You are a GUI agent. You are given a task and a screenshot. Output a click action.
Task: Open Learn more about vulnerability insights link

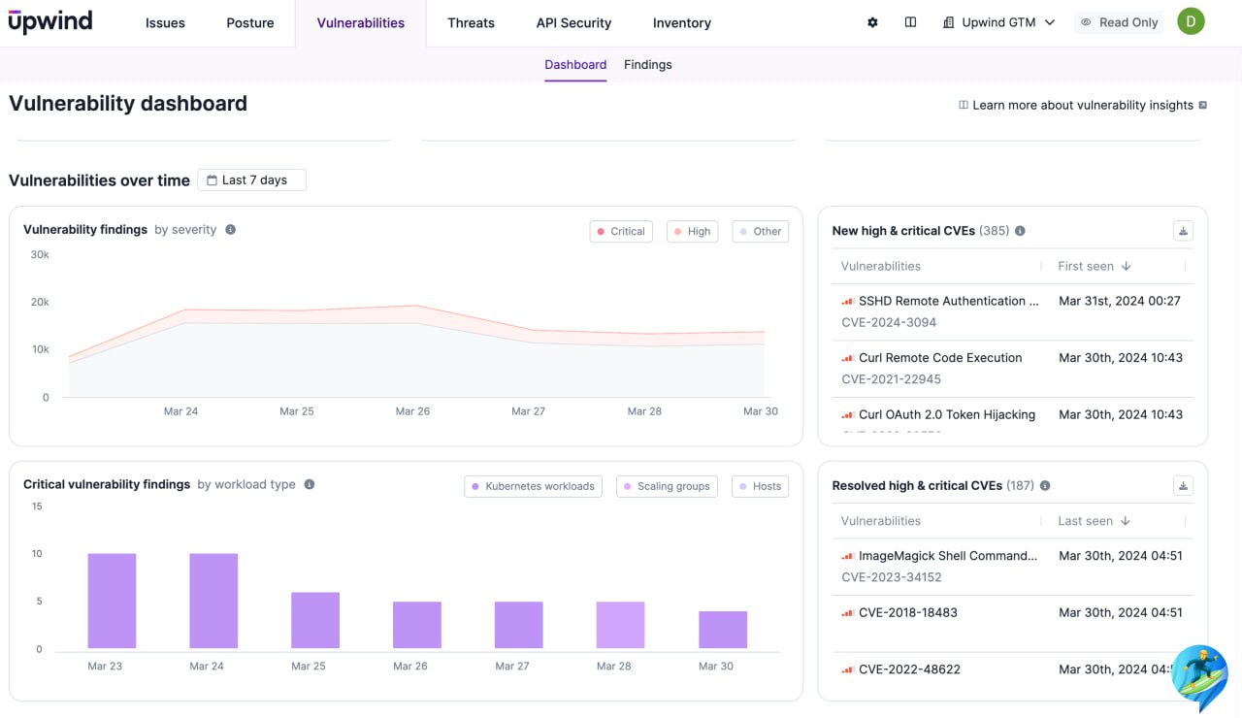point(1082,105)
